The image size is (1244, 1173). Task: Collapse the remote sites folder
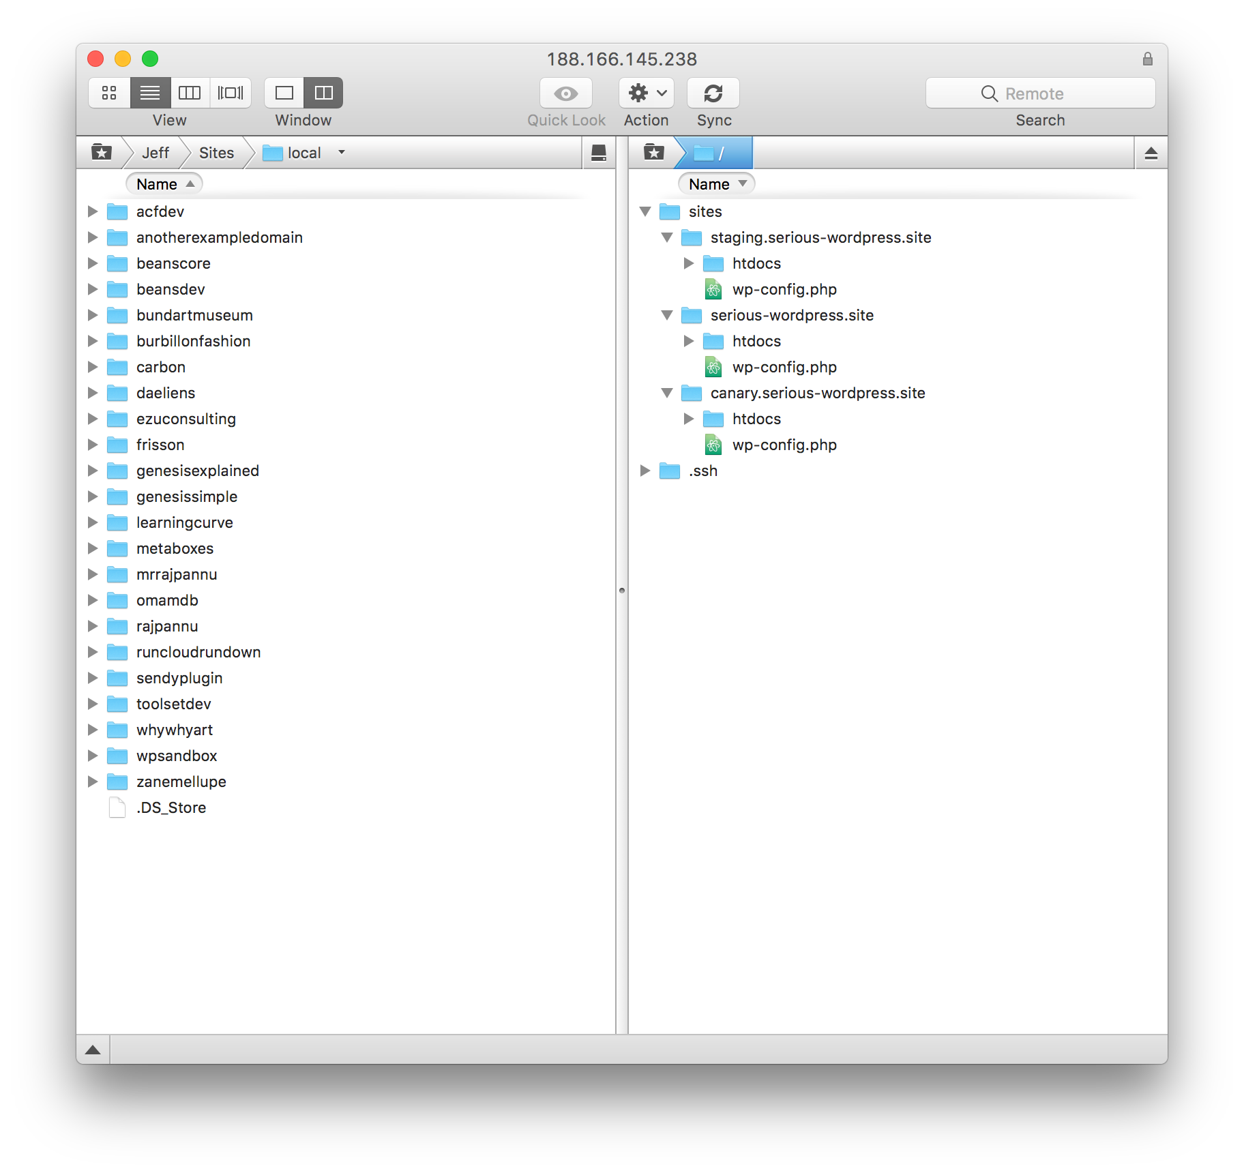point(645,211)
